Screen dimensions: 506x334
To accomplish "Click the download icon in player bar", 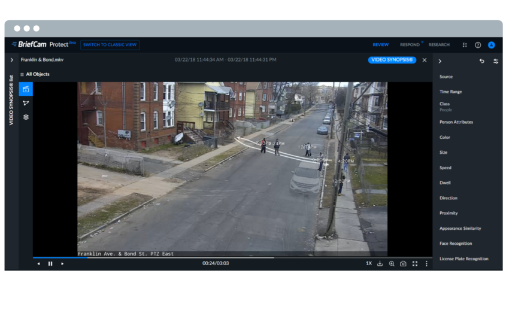I will [x=380, y=263].
